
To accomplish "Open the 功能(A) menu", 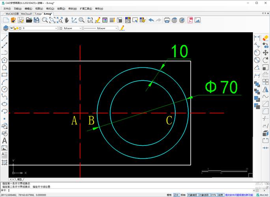I will 18,9.
